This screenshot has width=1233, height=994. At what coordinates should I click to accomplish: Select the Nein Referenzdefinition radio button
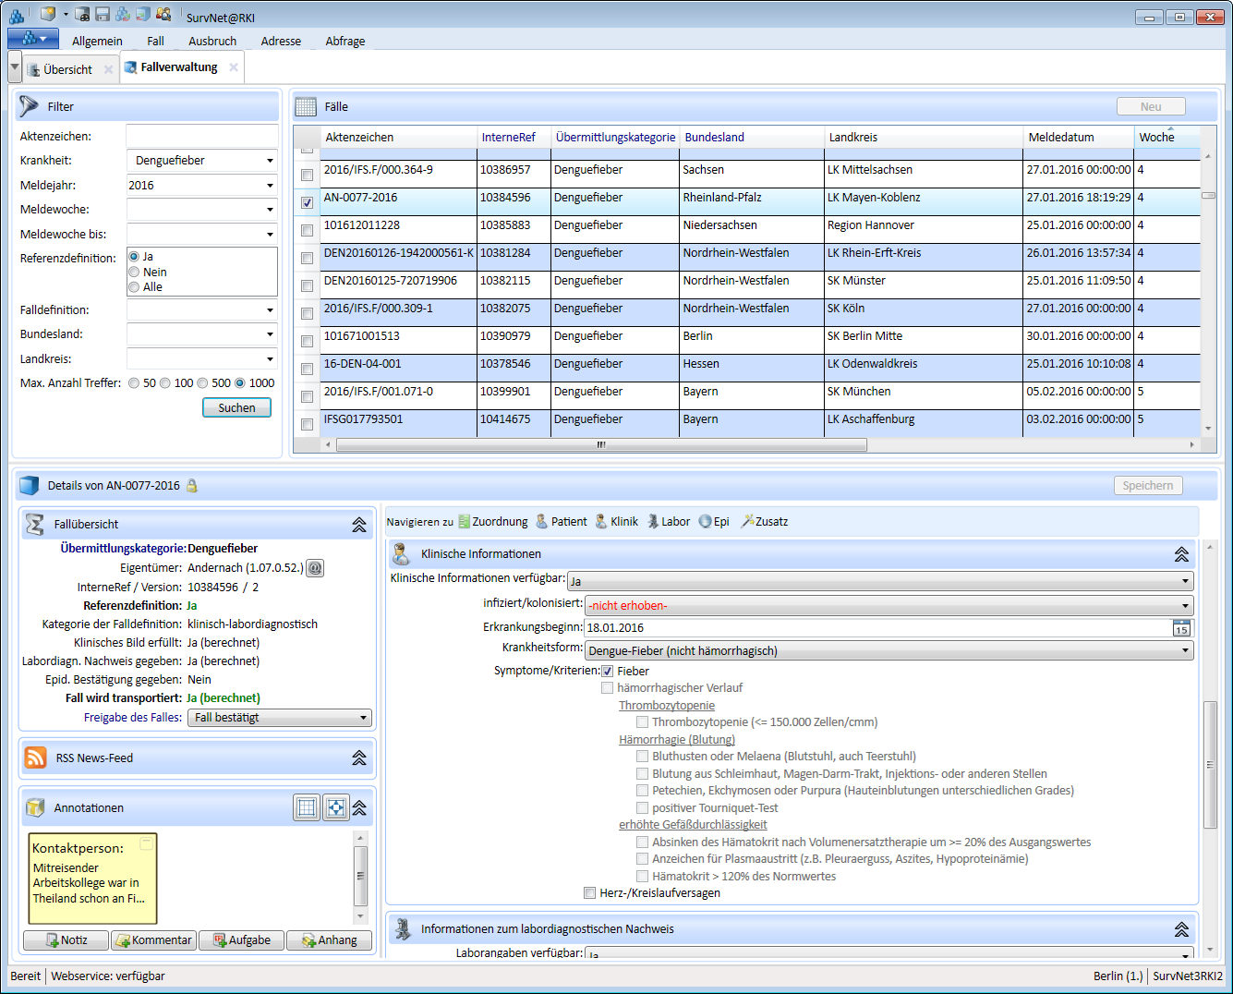click(x=135, y=272)
